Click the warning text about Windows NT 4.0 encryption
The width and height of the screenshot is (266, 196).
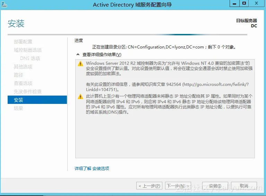(169, 69)
